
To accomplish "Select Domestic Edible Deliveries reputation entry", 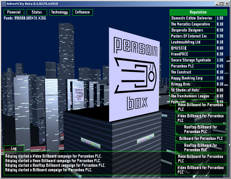I will point(192,18).
